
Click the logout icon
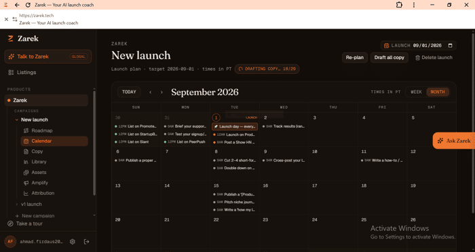(86, 242)
